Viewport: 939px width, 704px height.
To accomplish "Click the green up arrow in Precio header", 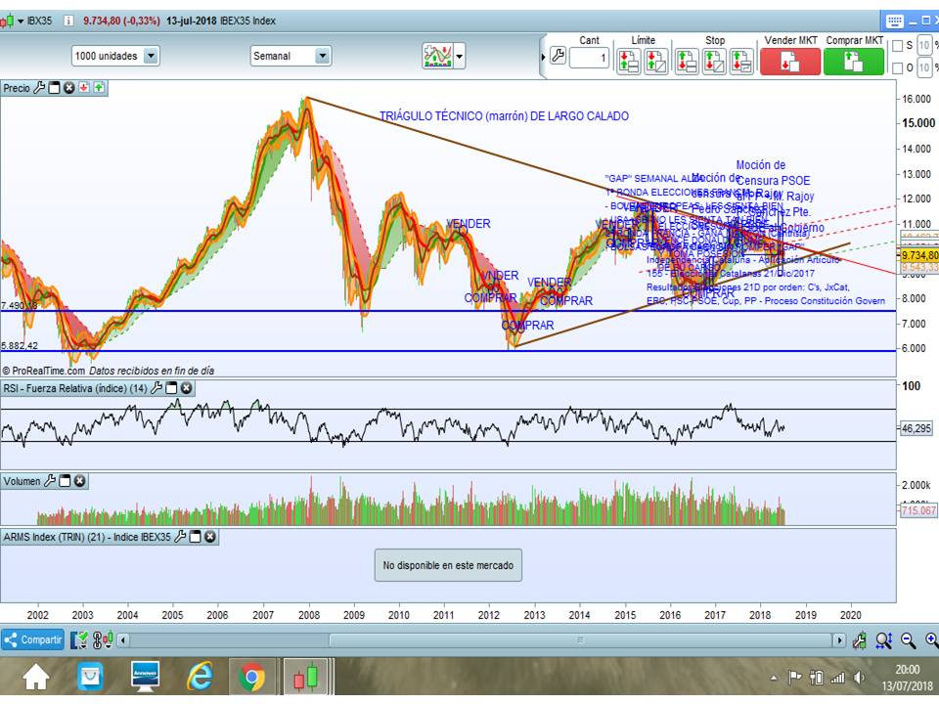I will 100,88.
